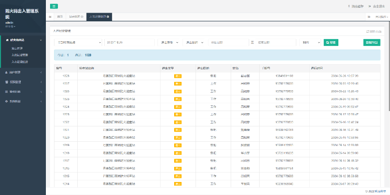
Task: Open the sort order dropdown beside 搜索
Action: 310,43
